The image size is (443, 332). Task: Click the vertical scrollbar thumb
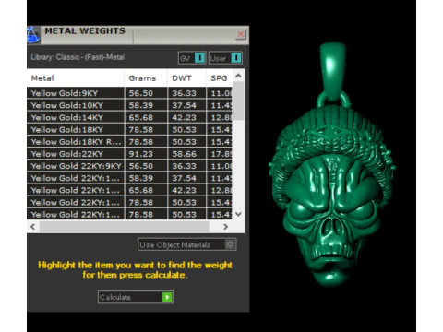click(238, 101)
